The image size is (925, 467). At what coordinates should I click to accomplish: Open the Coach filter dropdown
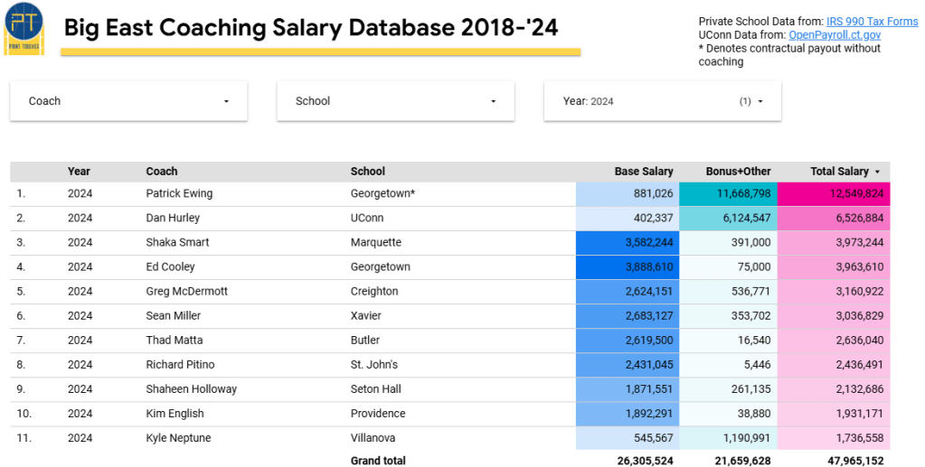tap(128, 101)
